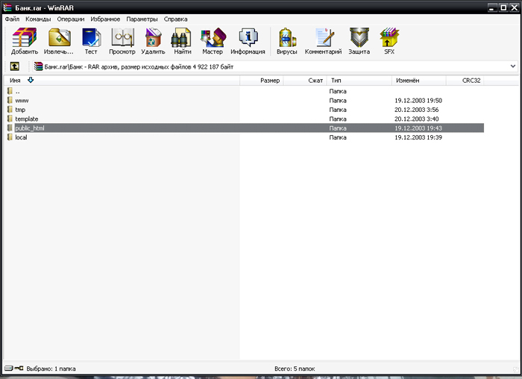Launch the Мастер (Wizard) tool

point(213,41)
